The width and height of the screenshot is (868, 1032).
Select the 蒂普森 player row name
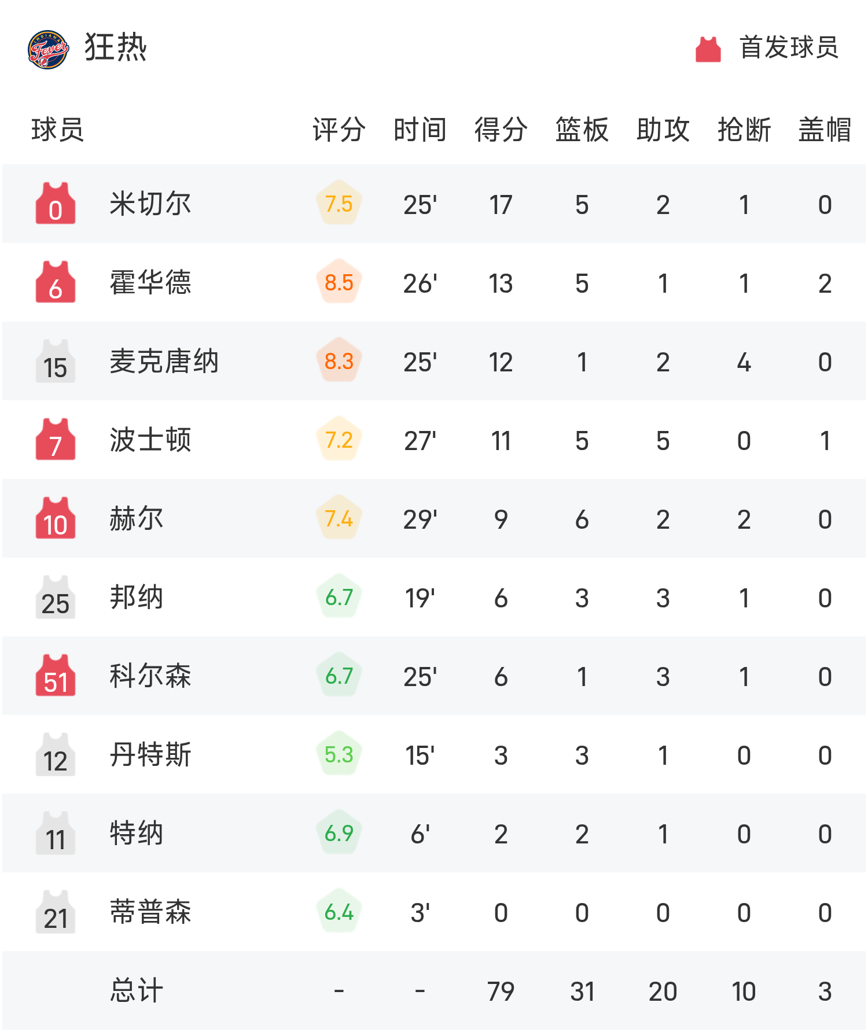pos(150,912)
